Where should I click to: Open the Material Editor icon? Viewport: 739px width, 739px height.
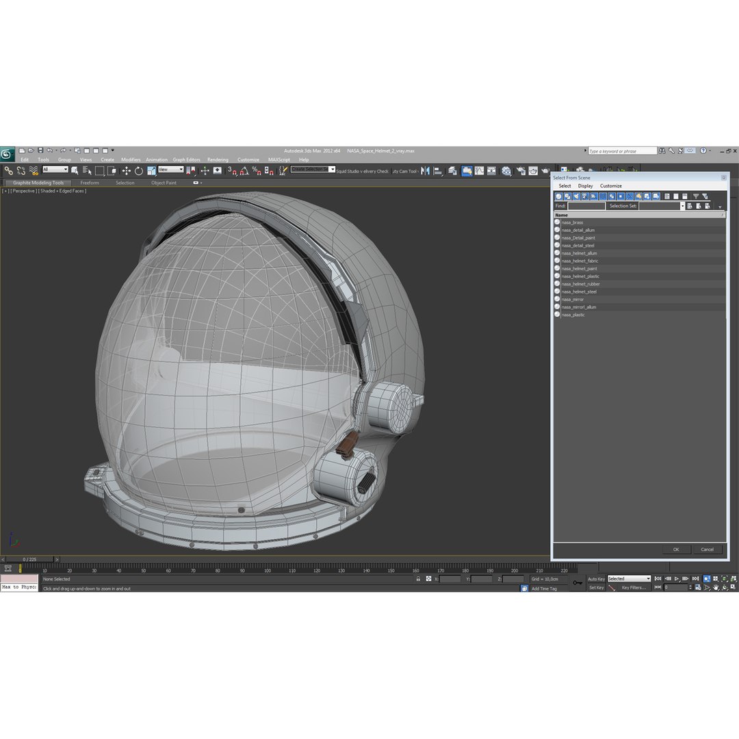coord(506,170)
